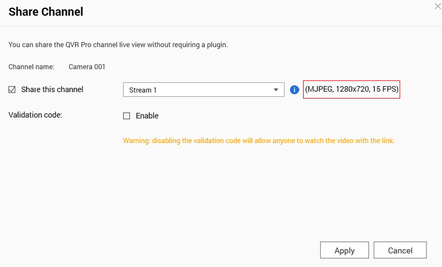Image resolution: width=442 pixels, height=267 pixels.
Task: Click the QVR Pro live view description text
Action: [x=118, y=45]
